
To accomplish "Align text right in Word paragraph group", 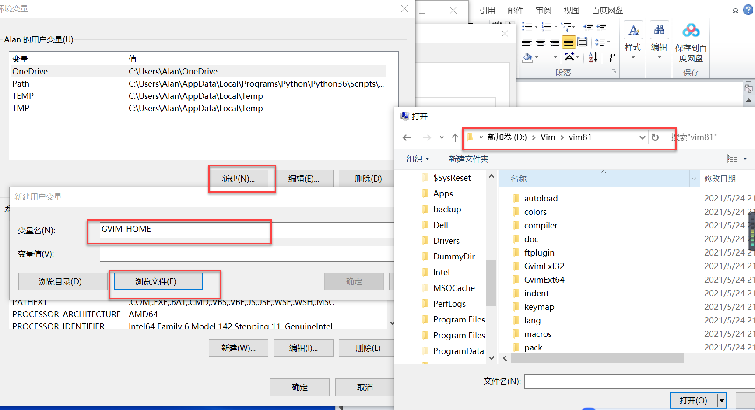I will 555,42.
